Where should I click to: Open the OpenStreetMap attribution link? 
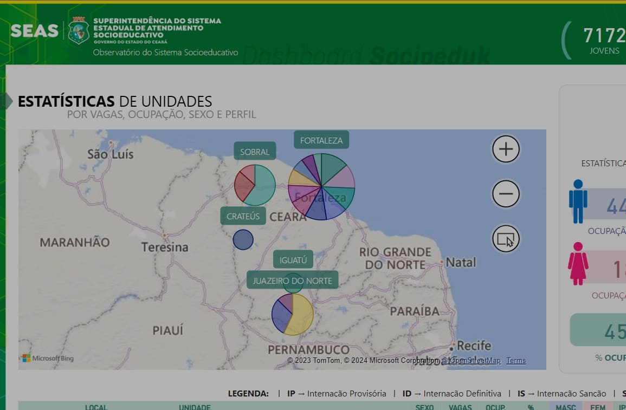pyautogui.click(x=471, y=361)
